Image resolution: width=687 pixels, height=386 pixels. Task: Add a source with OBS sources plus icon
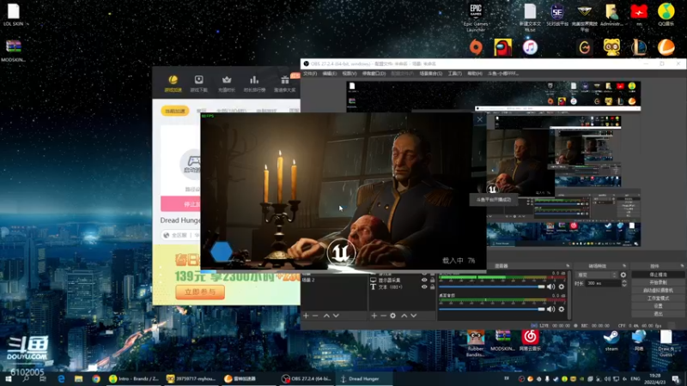[374, 316]
